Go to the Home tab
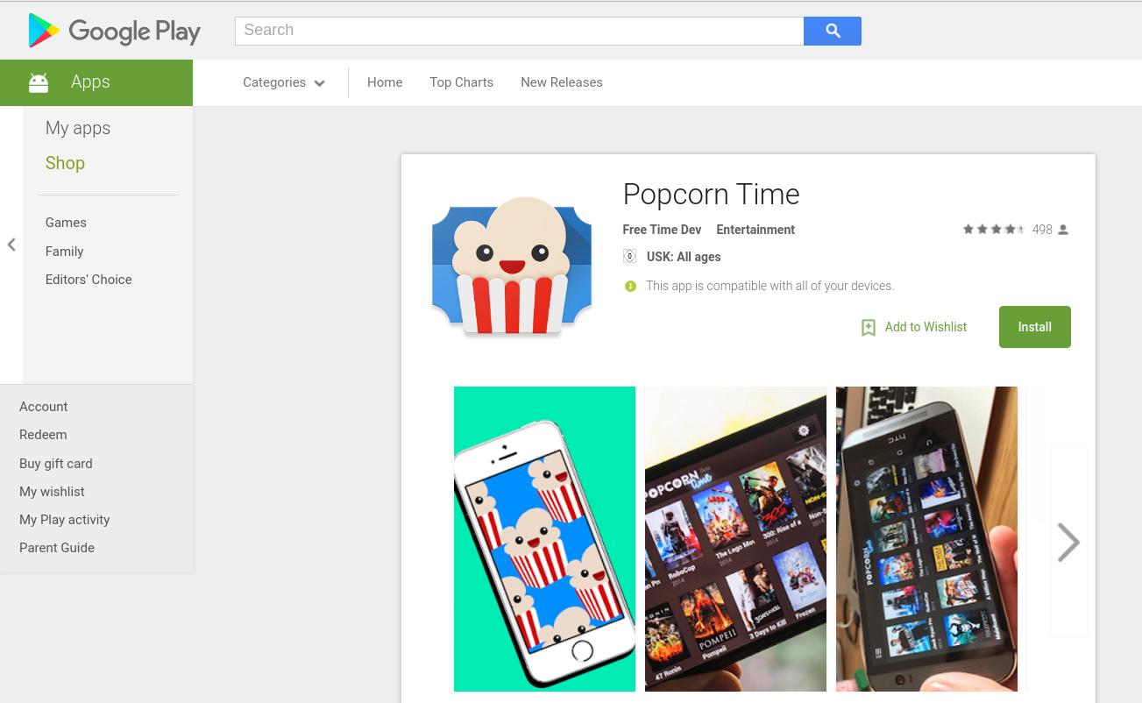The width and height of the screenshot is (1142, 703). [385, 82]
